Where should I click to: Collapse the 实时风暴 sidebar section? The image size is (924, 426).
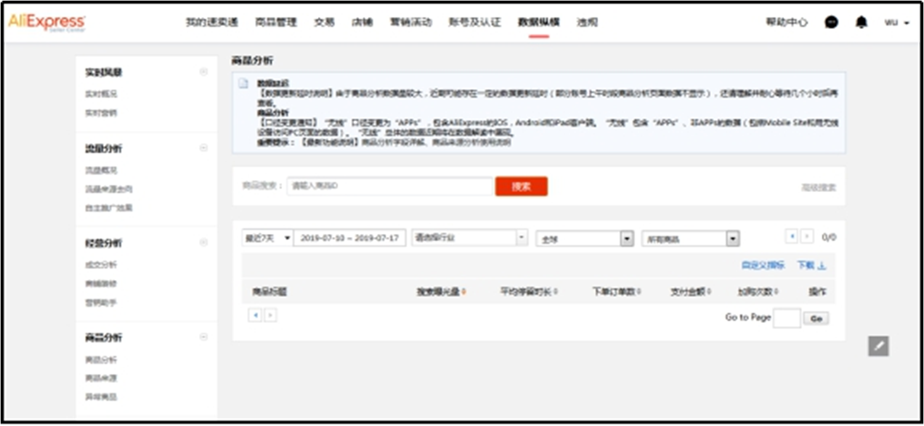coord(204,72)
